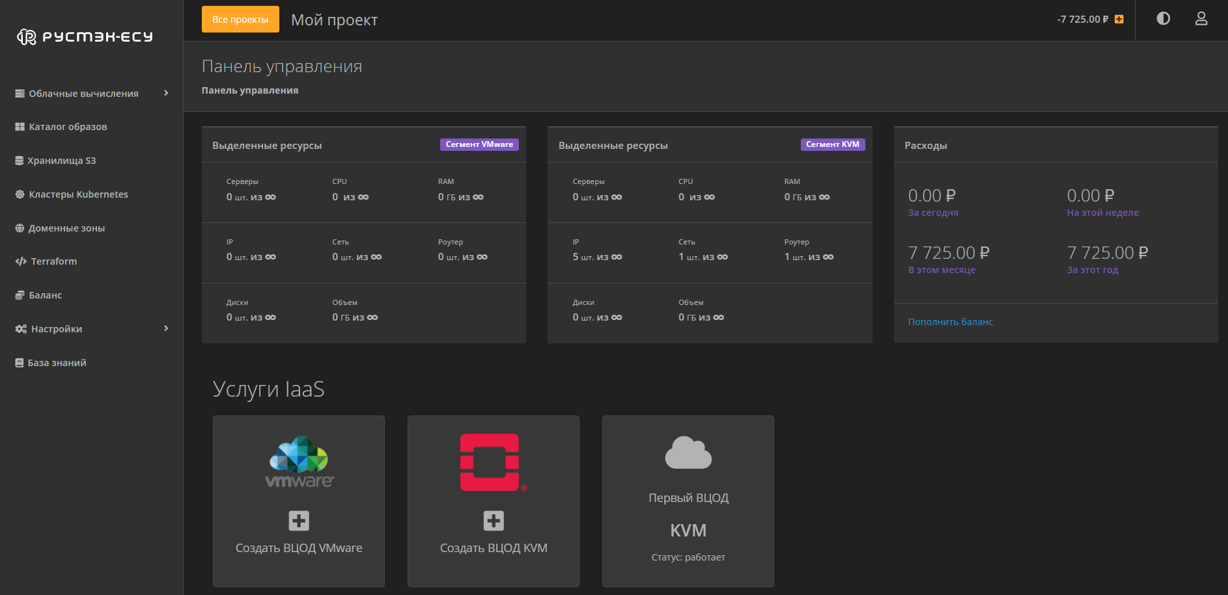Click the Хранилища S3 database icon

(20, 161)
